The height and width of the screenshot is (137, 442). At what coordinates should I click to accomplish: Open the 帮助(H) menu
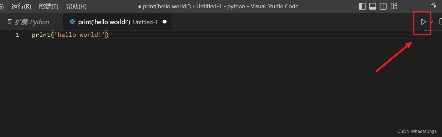coord(76,6)
